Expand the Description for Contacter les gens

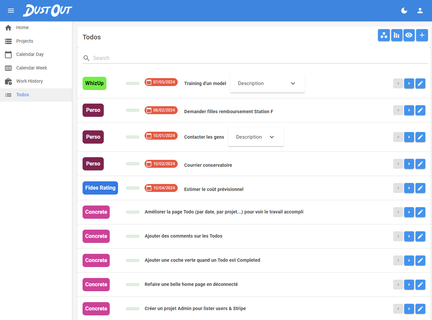[256, 137]
